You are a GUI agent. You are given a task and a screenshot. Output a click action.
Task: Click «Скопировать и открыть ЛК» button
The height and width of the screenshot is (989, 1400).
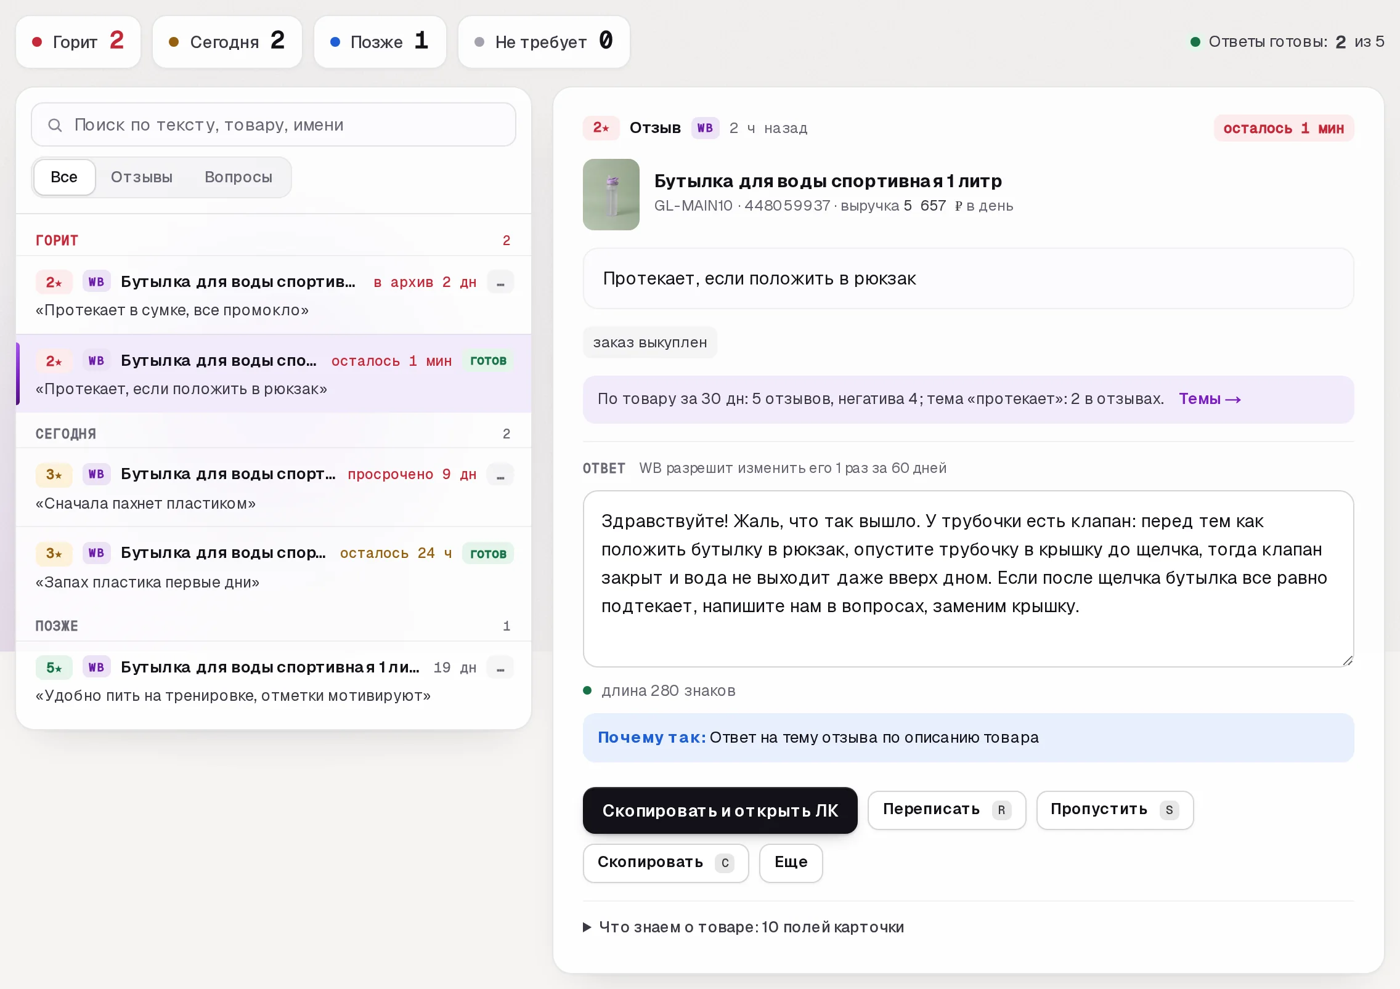pos(720,810)
